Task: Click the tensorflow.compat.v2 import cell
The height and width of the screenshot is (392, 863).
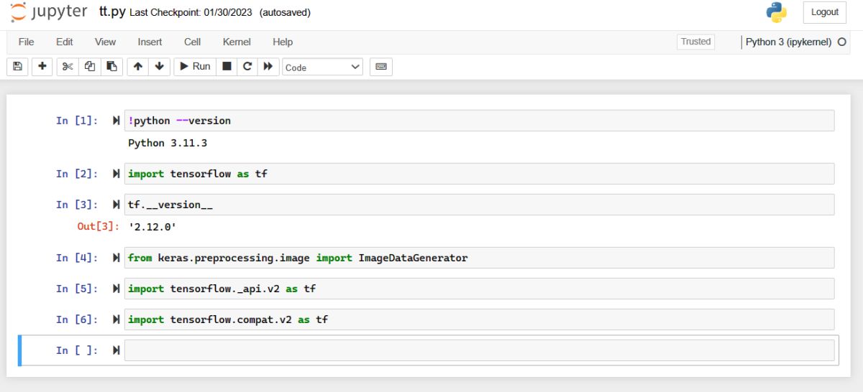Action: click(x=479, y=319)
